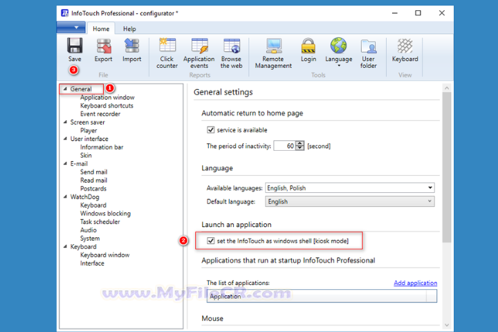Select WatchDog tree item
The width and height of the screenshot is (498, 332).
click(84, 196)
